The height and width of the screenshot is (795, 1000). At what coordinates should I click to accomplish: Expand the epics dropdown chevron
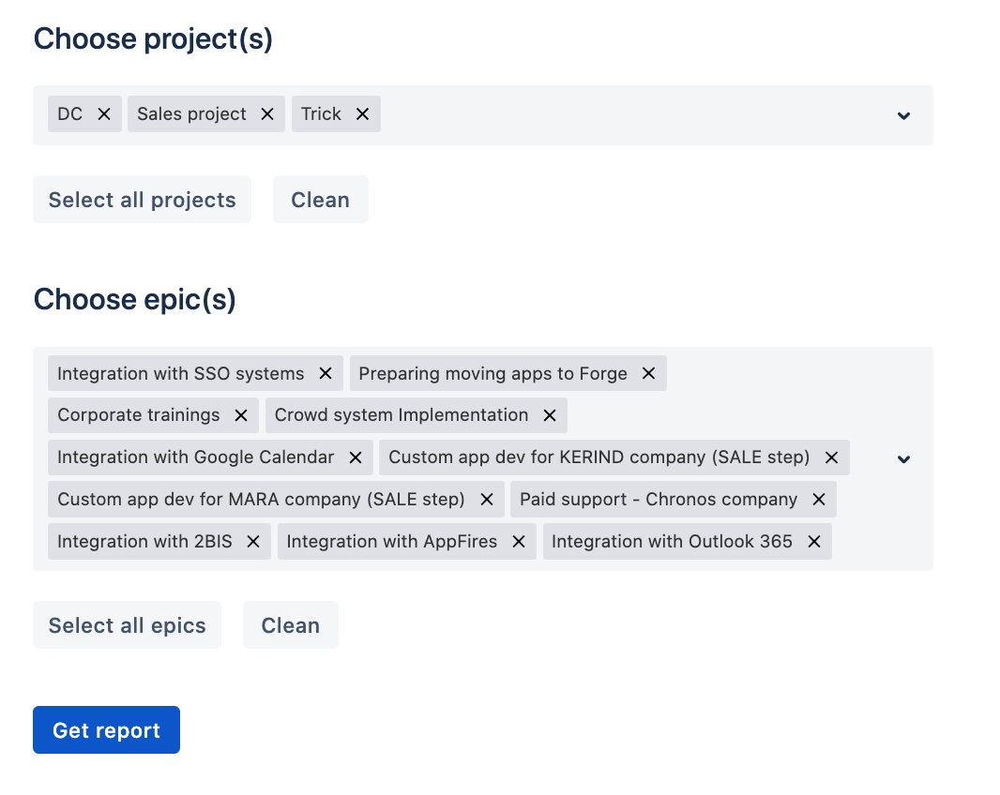click(x=903, y=459)
